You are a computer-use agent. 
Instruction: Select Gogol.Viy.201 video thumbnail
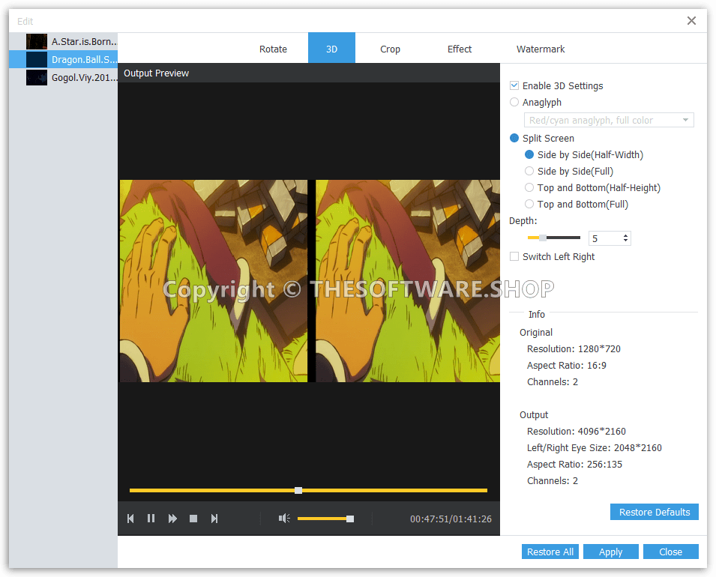point(37,78)
